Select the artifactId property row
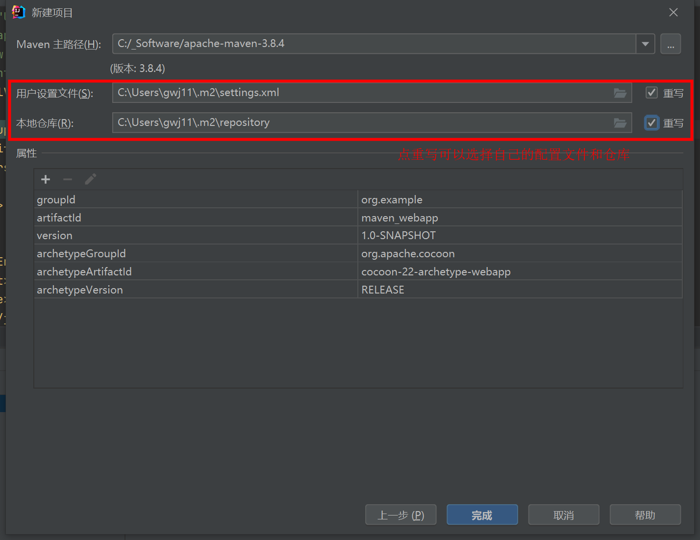Screen dimensions: 700x540 click(x=358, y=218)
